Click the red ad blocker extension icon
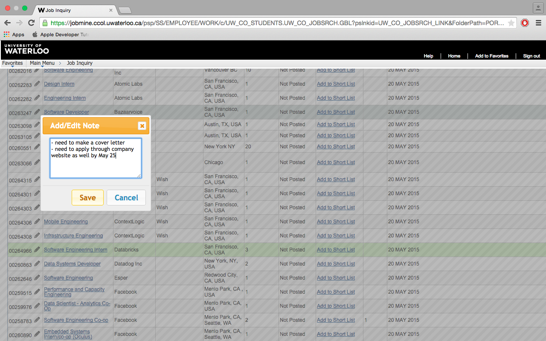Image resolution: width=546 pixels, height=341 pixels. point(525,23)
